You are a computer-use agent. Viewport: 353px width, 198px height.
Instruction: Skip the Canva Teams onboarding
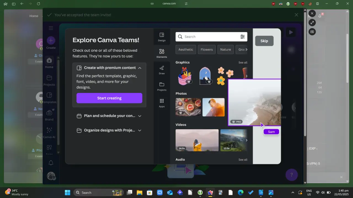click(x=264, y=41)
